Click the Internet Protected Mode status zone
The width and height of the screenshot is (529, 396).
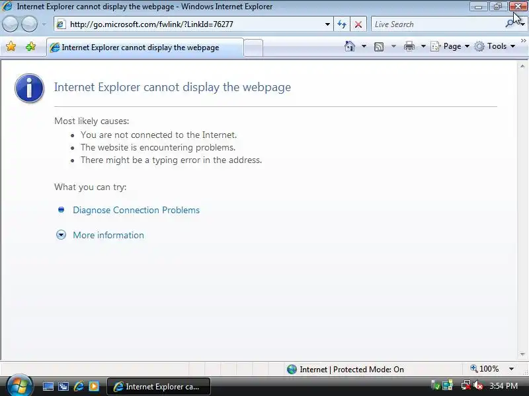pos(345,370)
